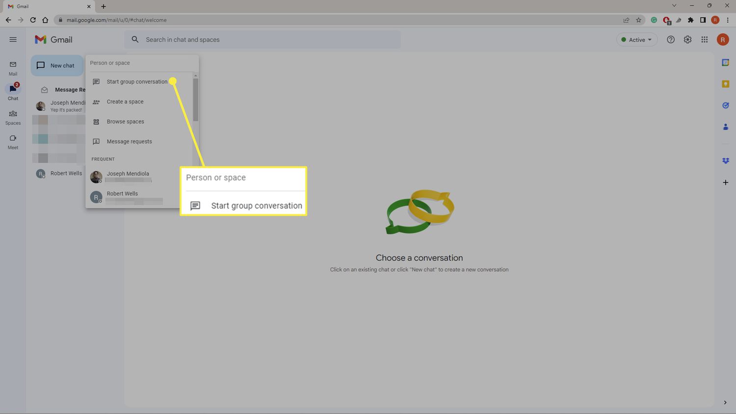The width and height of the screenshot is (736, 414).
Task: Select Message requests in the dropdown
Action: [139, 141]
